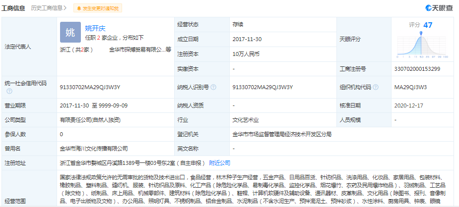Screen dimensions: 459x207
Task: Open 历史工商信息 link
Action: tap(49, 8)
